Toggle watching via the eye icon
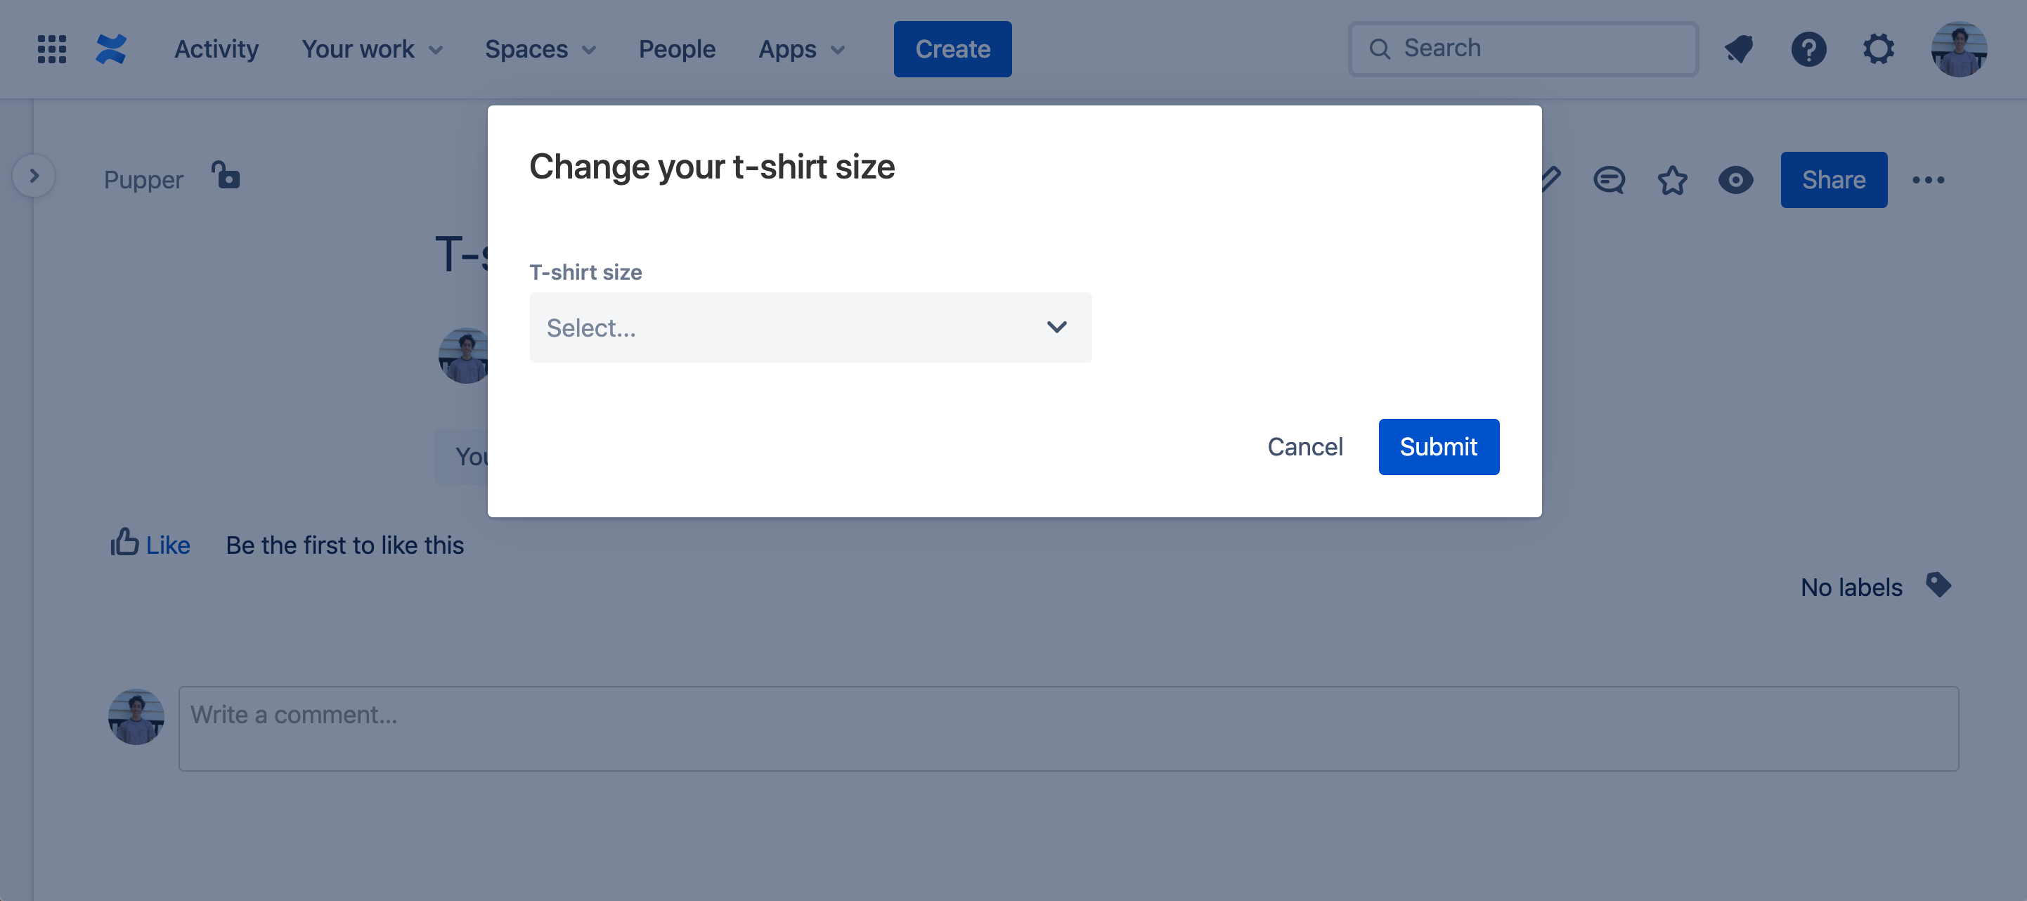This screenshot has height=901, width=2027. [1737, 179]
